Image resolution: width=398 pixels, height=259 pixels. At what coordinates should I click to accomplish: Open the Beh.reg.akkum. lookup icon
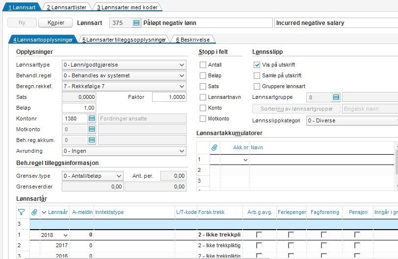click(91, 140)
